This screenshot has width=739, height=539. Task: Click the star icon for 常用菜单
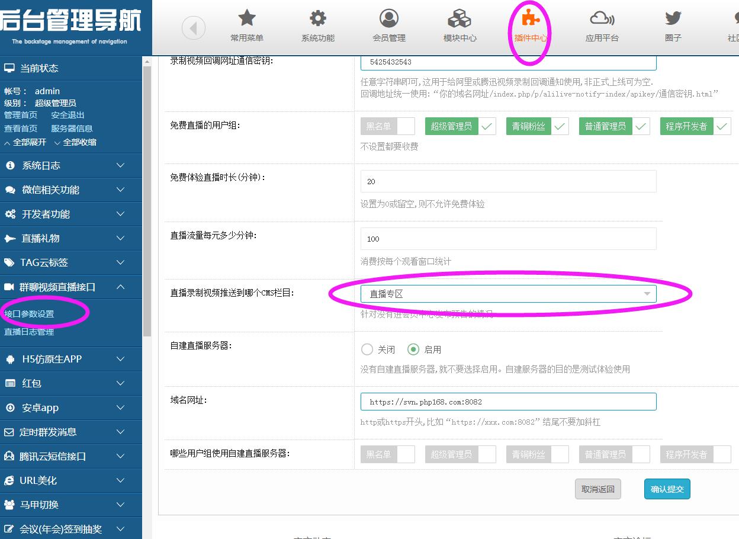[x=247, y=18]
